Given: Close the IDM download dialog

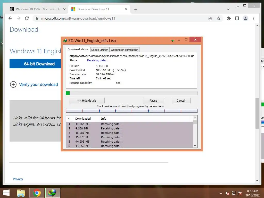Looking at the screenshot, I should click(x=195, y=39).
